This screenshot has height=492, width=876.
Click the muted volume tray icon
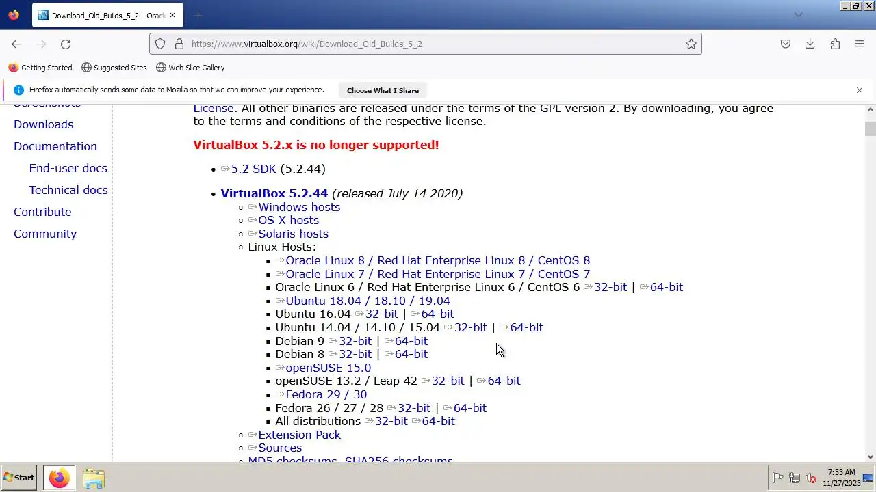(x=811, y=478)
